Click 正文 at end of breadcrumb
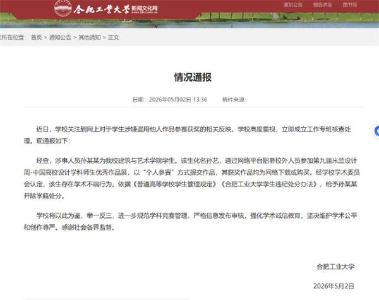 (113, 37)
